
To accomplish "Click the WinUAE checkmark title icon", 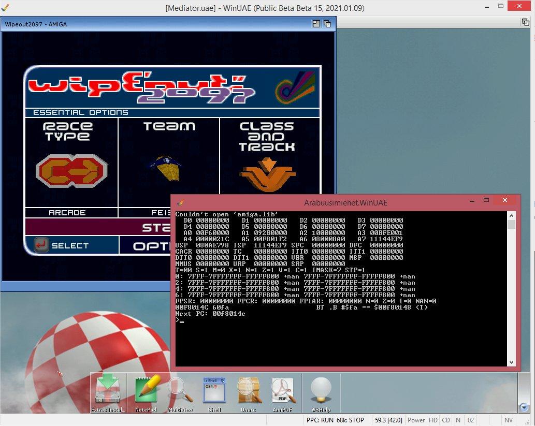I will 6,7.
